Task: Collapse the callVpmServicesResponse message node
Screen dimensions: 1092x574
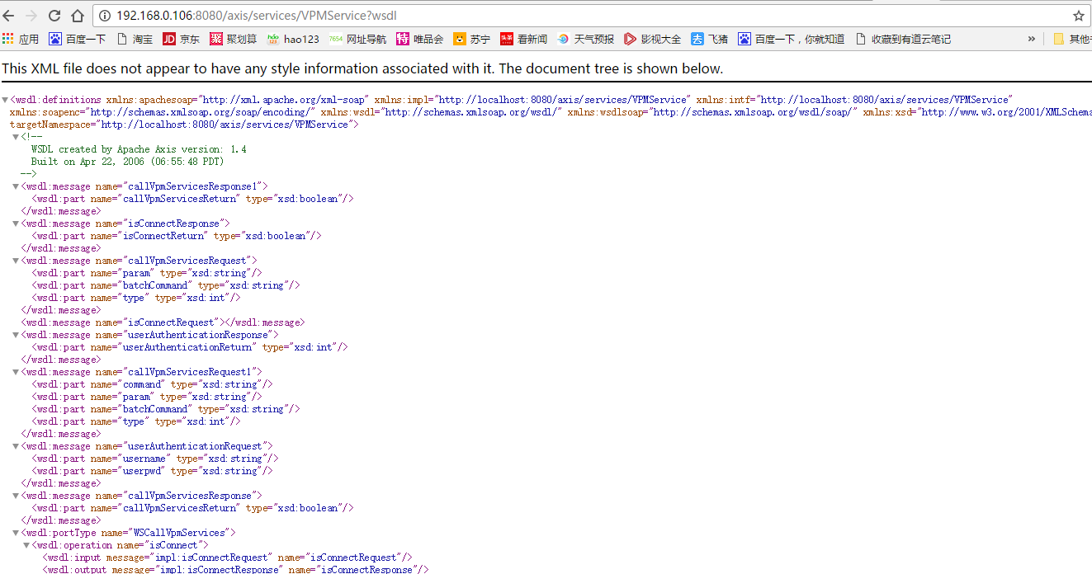Action: pyautogui.click(x=16, y=496)
